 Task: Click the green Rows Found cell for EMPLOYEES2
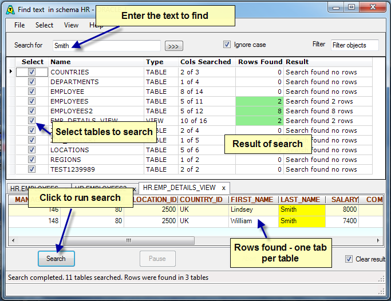click(x=259, y=111)
